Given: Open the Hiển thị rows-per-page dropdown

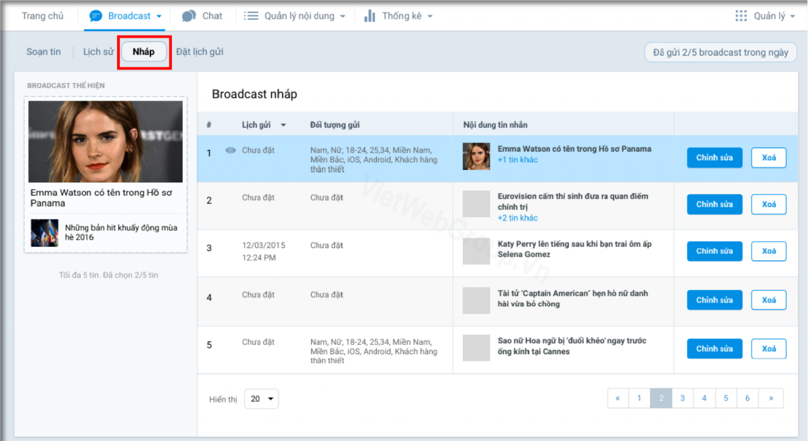Looking at the screenshot, I should click(x=261, y=399).
